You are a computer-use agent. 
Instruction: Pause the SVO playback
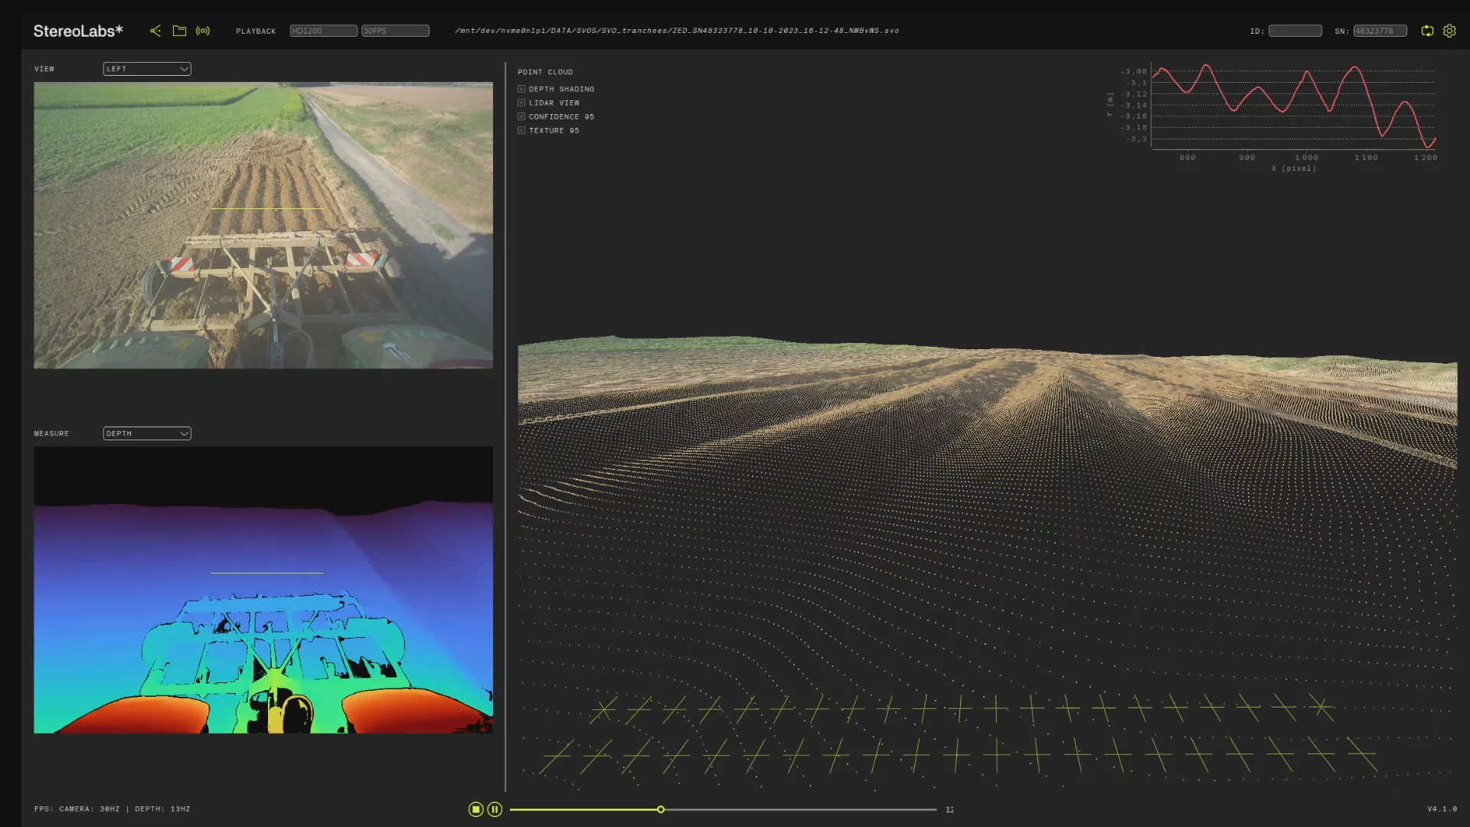(x=495, y=809)
